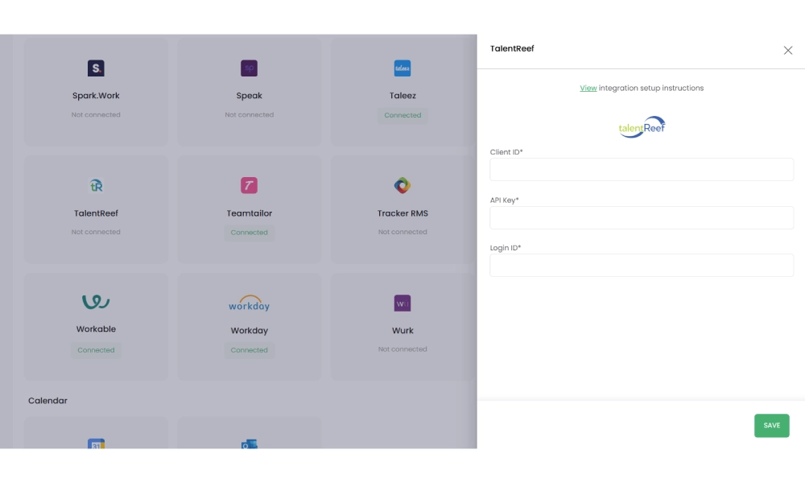Click the Workday logo
This screenshot has width=805, height=483.
click(249, 303)
